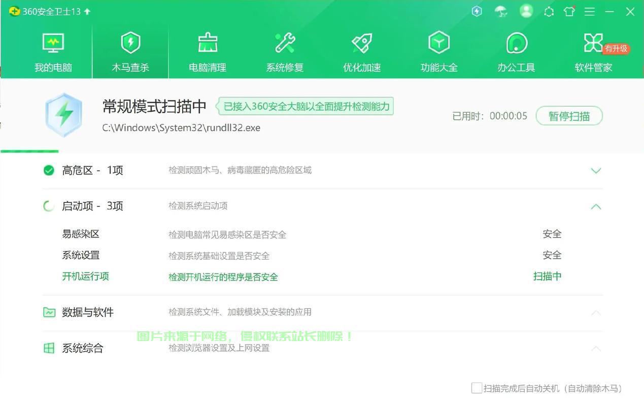
Task: Enable 扫描完成后自动关机 checkbox
Action: point(477,388)
